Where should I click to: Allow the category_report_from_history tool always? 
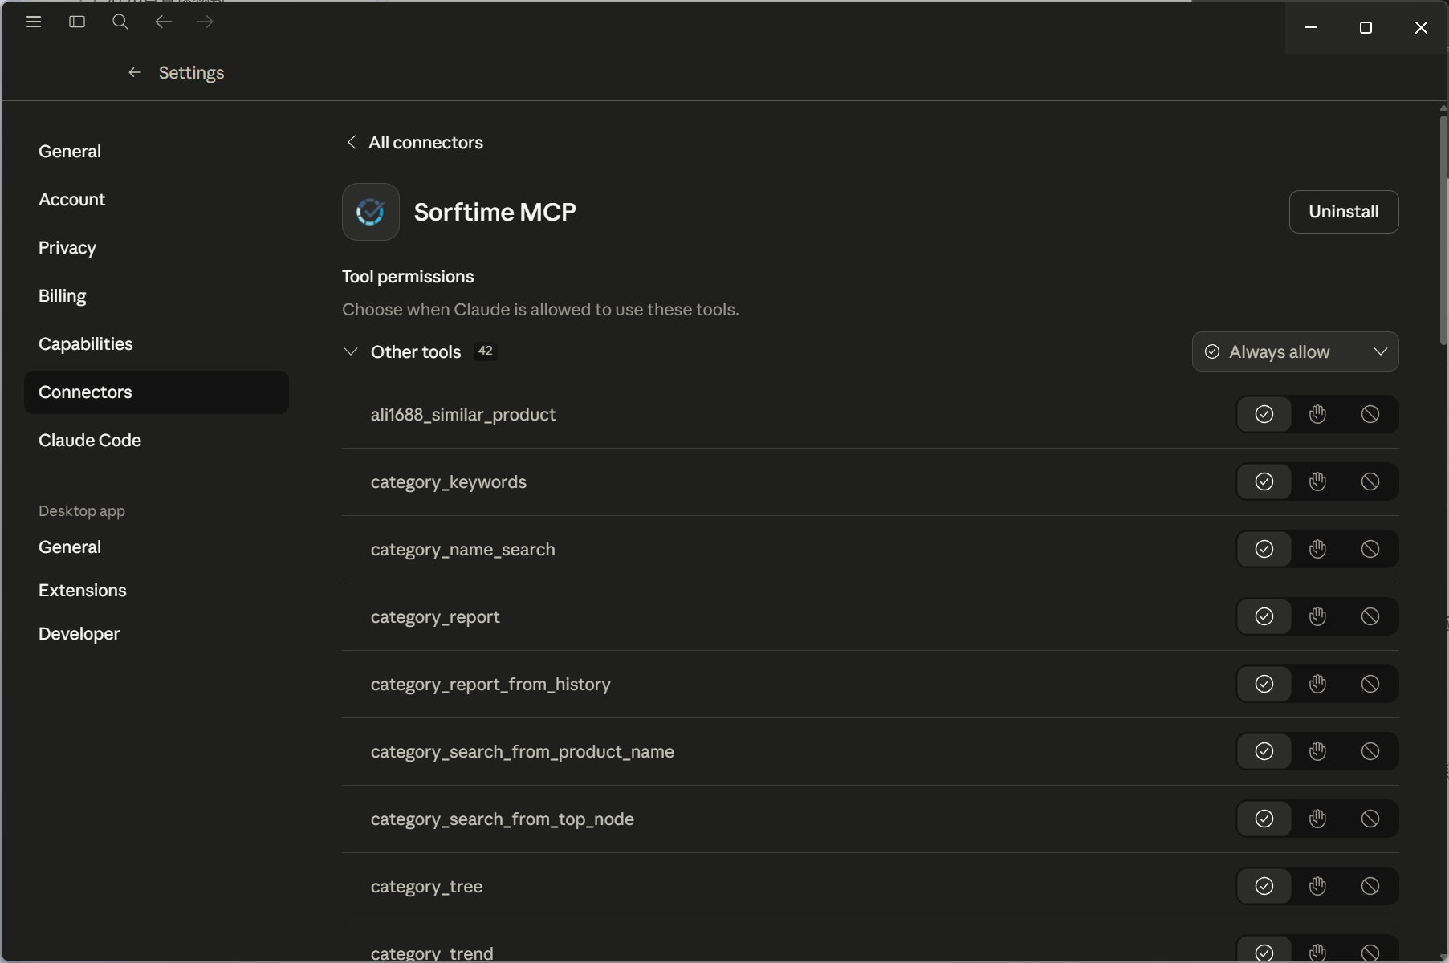coord(1264,684)
